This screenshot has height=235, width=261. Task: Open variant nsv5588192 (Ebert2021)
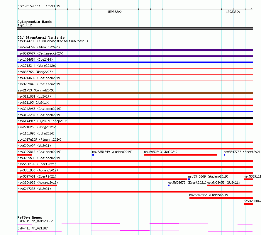37,164
